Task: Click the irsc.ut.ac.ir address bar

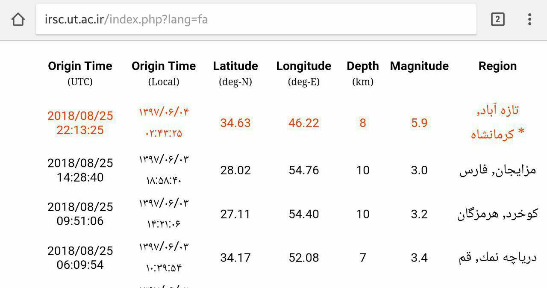Action: (x=256, y=19)
